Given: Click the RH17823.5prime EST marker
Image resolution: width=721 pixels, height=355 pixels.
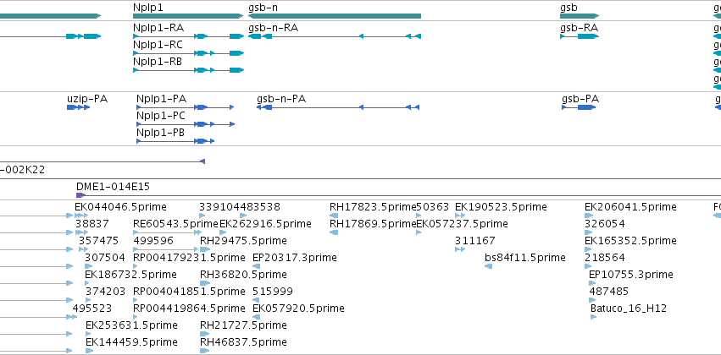Looking at the screenshot, I should [x=335, y=216].
